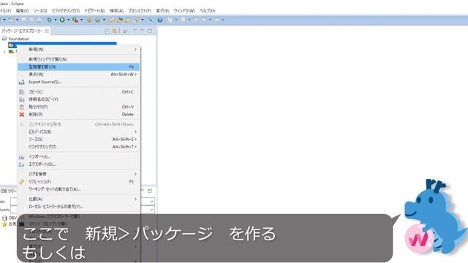The width and height of the screenshot is (468, 263).
Task: Click the New Java Package toolbar icon
Action: pos(89,20)
